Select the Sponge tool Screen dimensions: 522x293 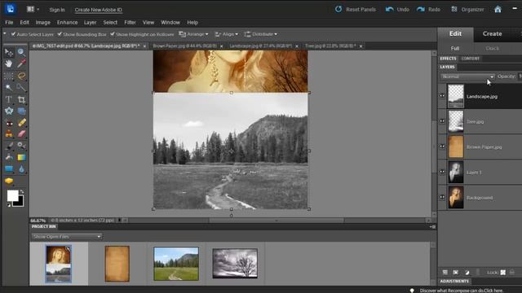[9, 181]
